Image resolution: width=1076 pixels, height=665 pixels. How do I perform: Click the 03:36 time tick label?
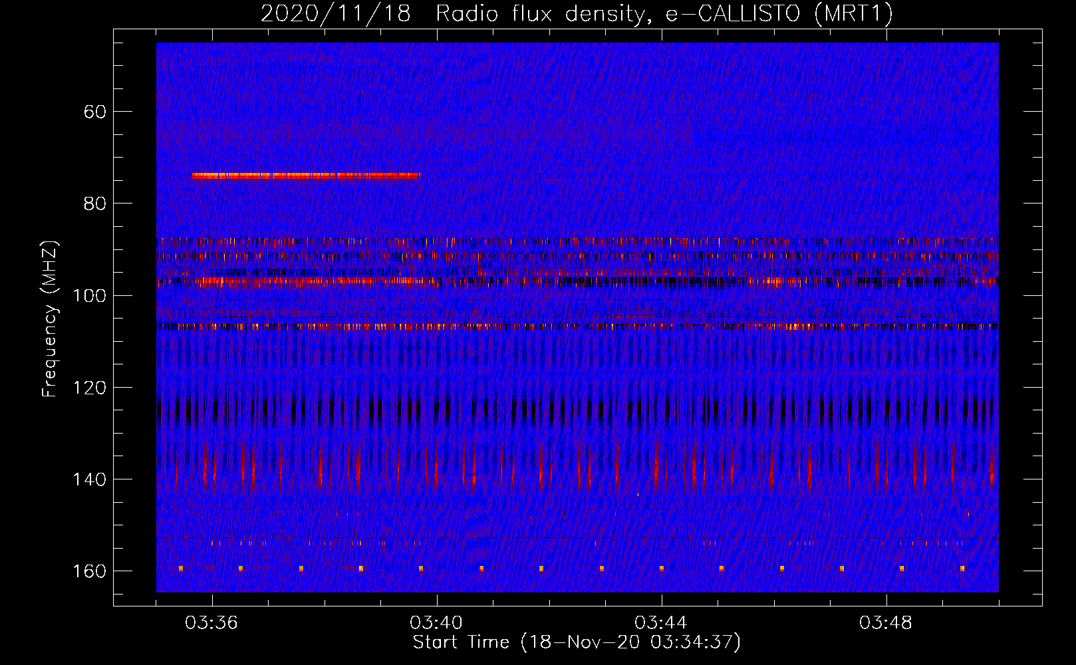[x=211, y=623]
